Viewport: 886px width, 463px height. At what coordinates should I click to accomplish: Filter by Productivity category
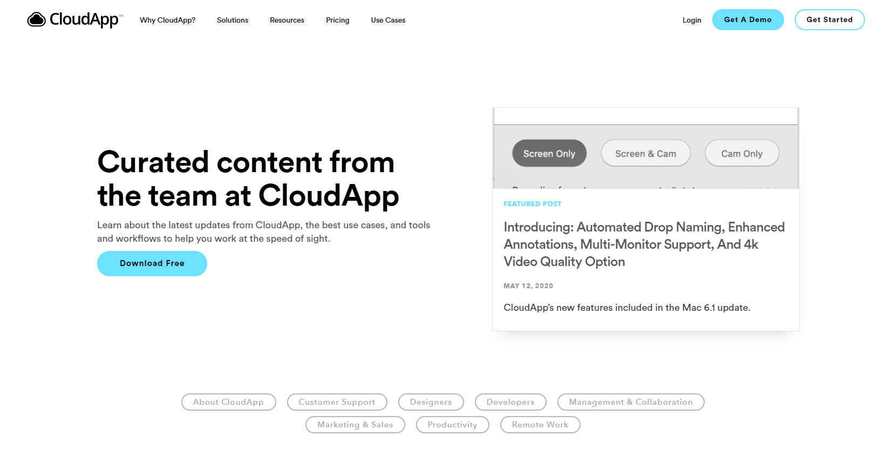(453, 425)
